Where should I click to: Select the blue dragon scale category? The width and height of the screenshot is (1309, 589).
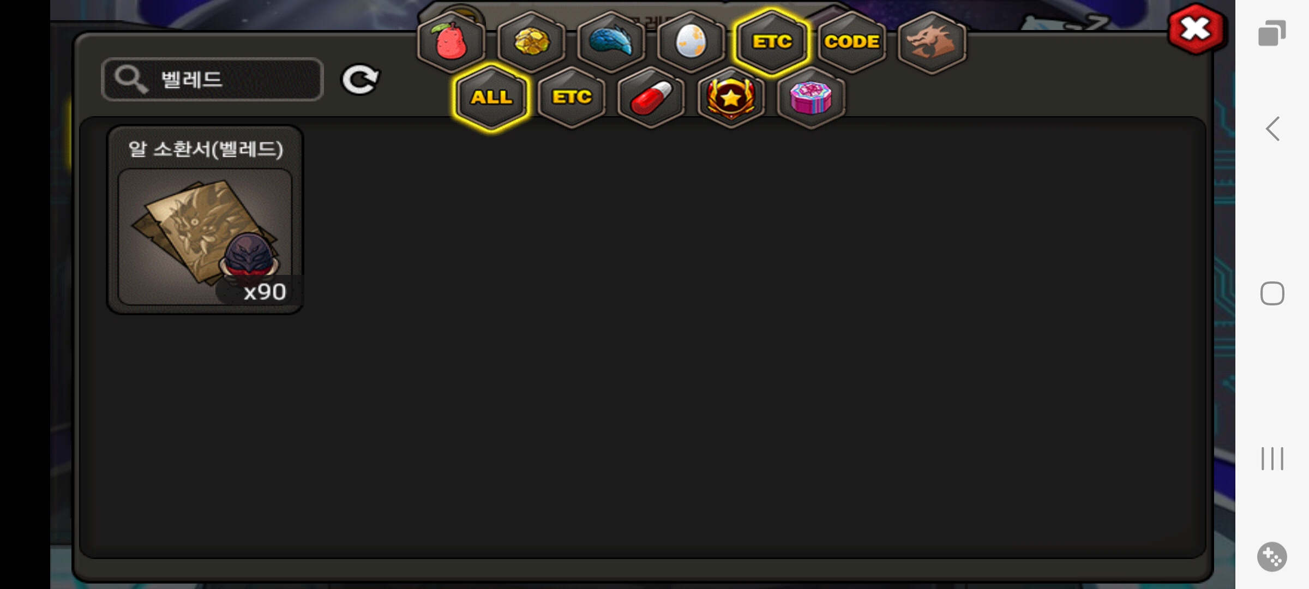coord(611,42)
